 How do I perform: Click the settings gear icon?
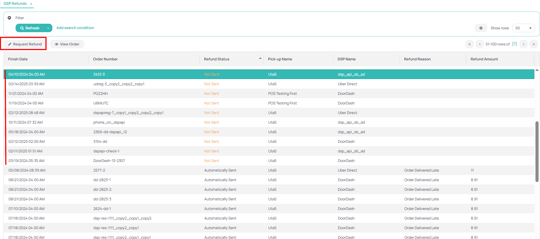[481, 28]
